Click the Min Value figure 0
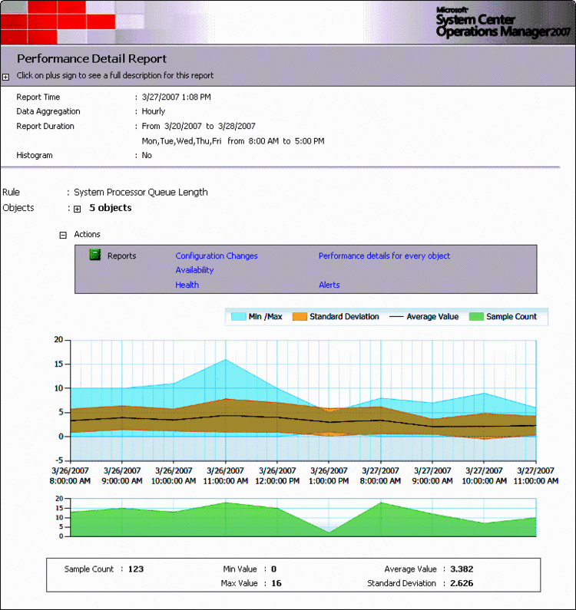This screenshot has height=610, width=576. click(273, 569)
